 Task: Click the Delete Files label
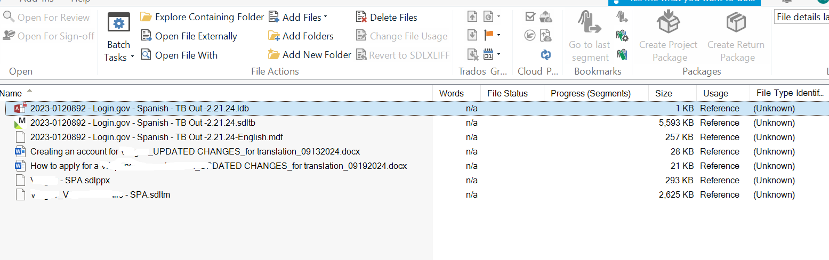pos(394,18)
